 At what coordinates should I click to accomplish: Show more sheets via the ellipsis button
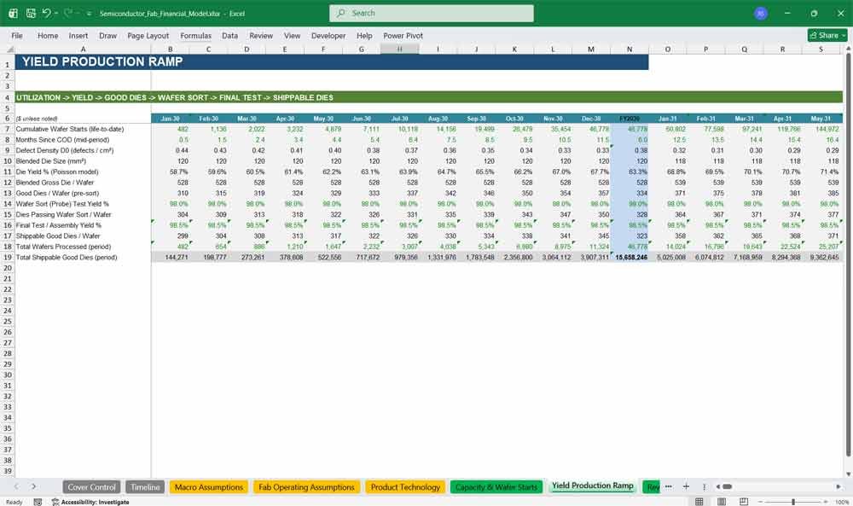[x=669, y=486]
